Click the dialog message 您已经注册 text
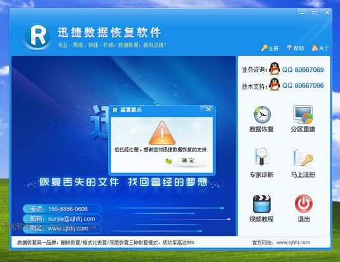Image resolution: width=340 pixels, height=262 pixels. [x=161, y=150]
